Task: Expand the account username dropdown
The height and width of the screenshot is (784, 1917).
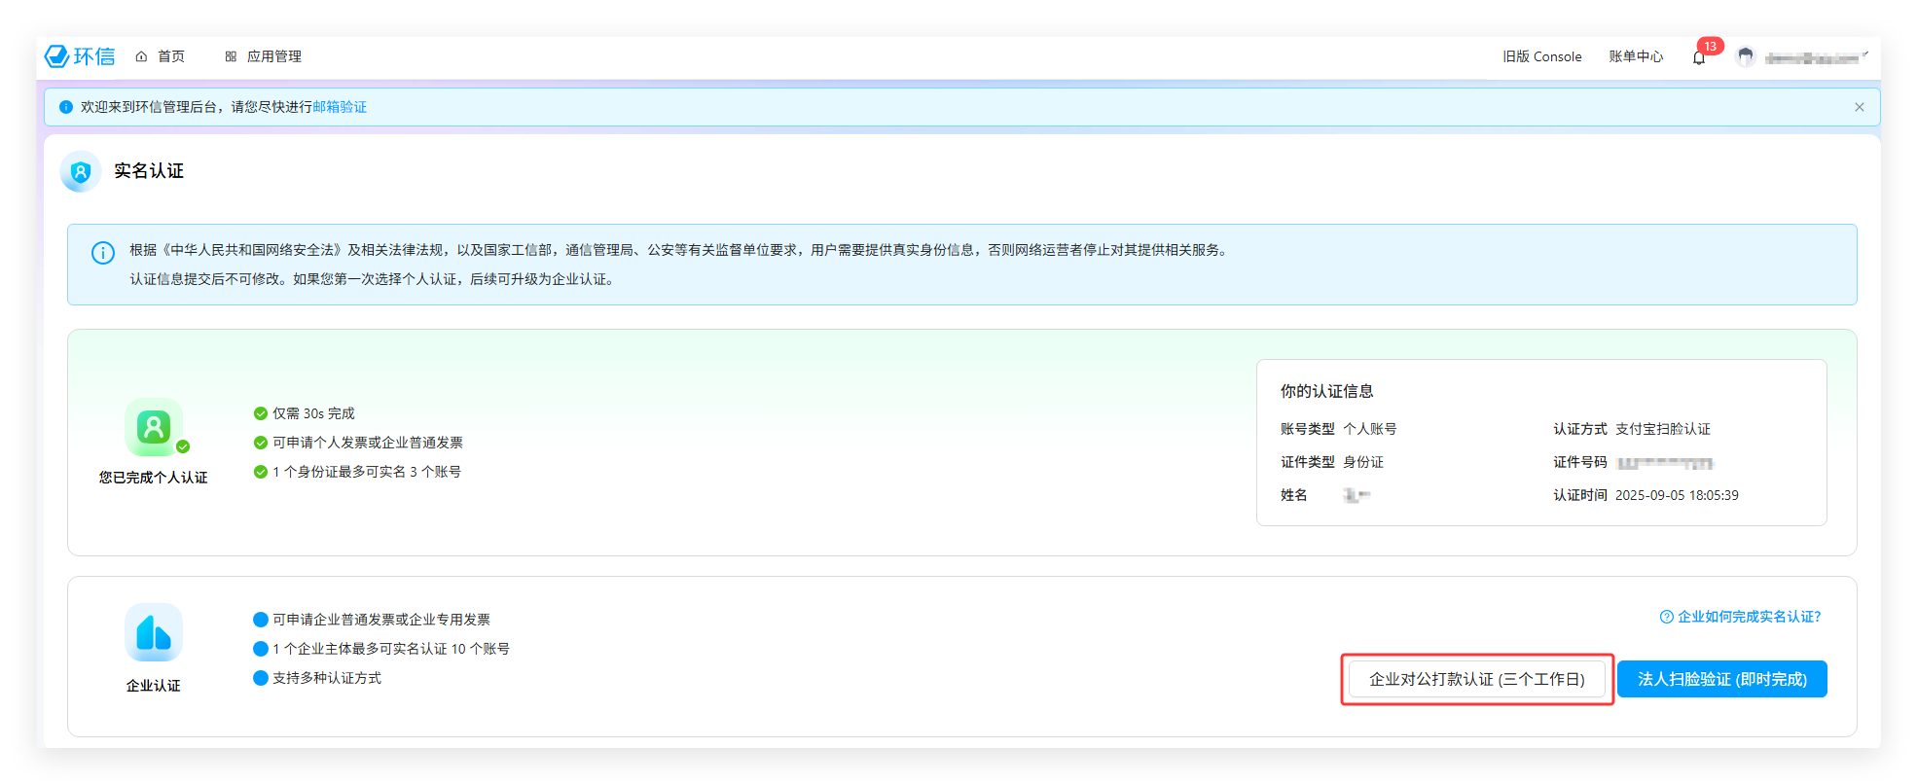Action: [1816, 57]
